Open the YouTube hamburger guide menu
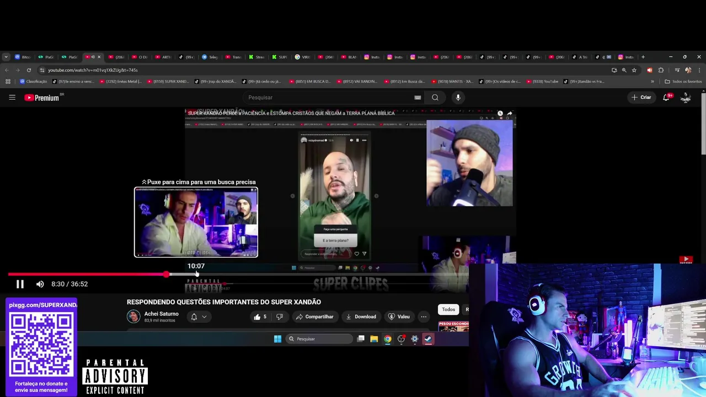Viewport: 706px width, 397px height. pos(12,98)
